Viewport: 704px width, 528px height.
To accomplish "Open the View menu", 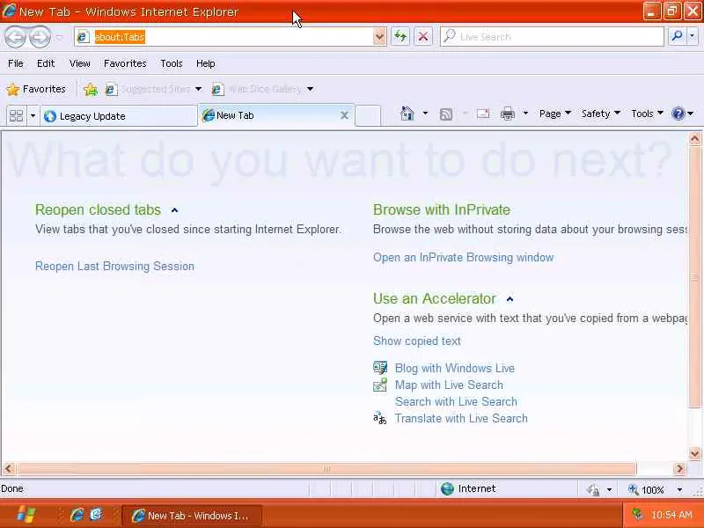I will tap(80, 63).
